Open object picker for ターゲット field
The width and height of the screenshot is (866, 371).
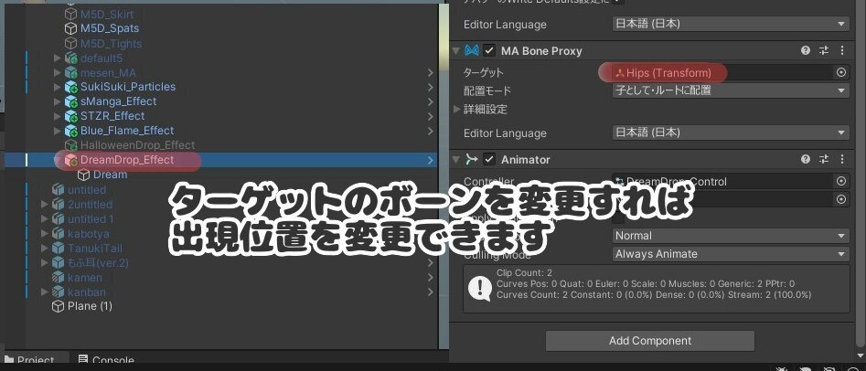[841, 72]
